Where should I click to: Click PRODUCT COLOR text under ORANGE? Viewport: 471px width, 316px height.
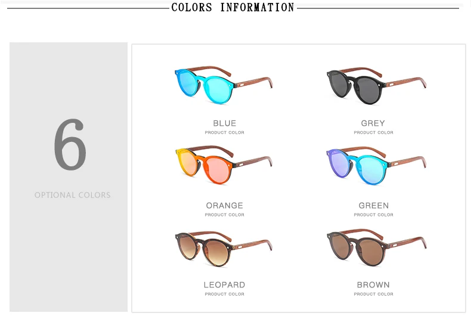pyautogui.click(x=224, y=215)
